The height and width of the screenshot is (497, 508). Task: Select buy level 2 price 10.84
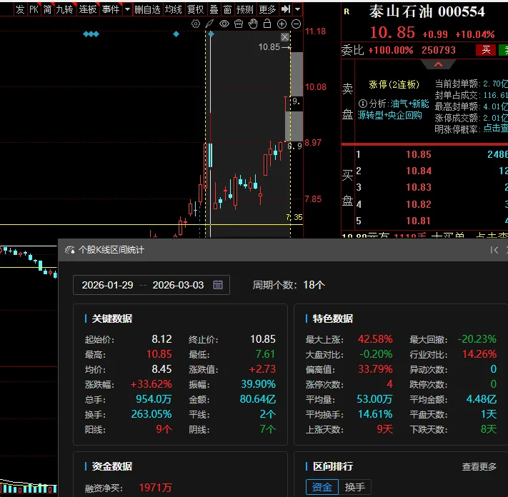click(419, 171)
